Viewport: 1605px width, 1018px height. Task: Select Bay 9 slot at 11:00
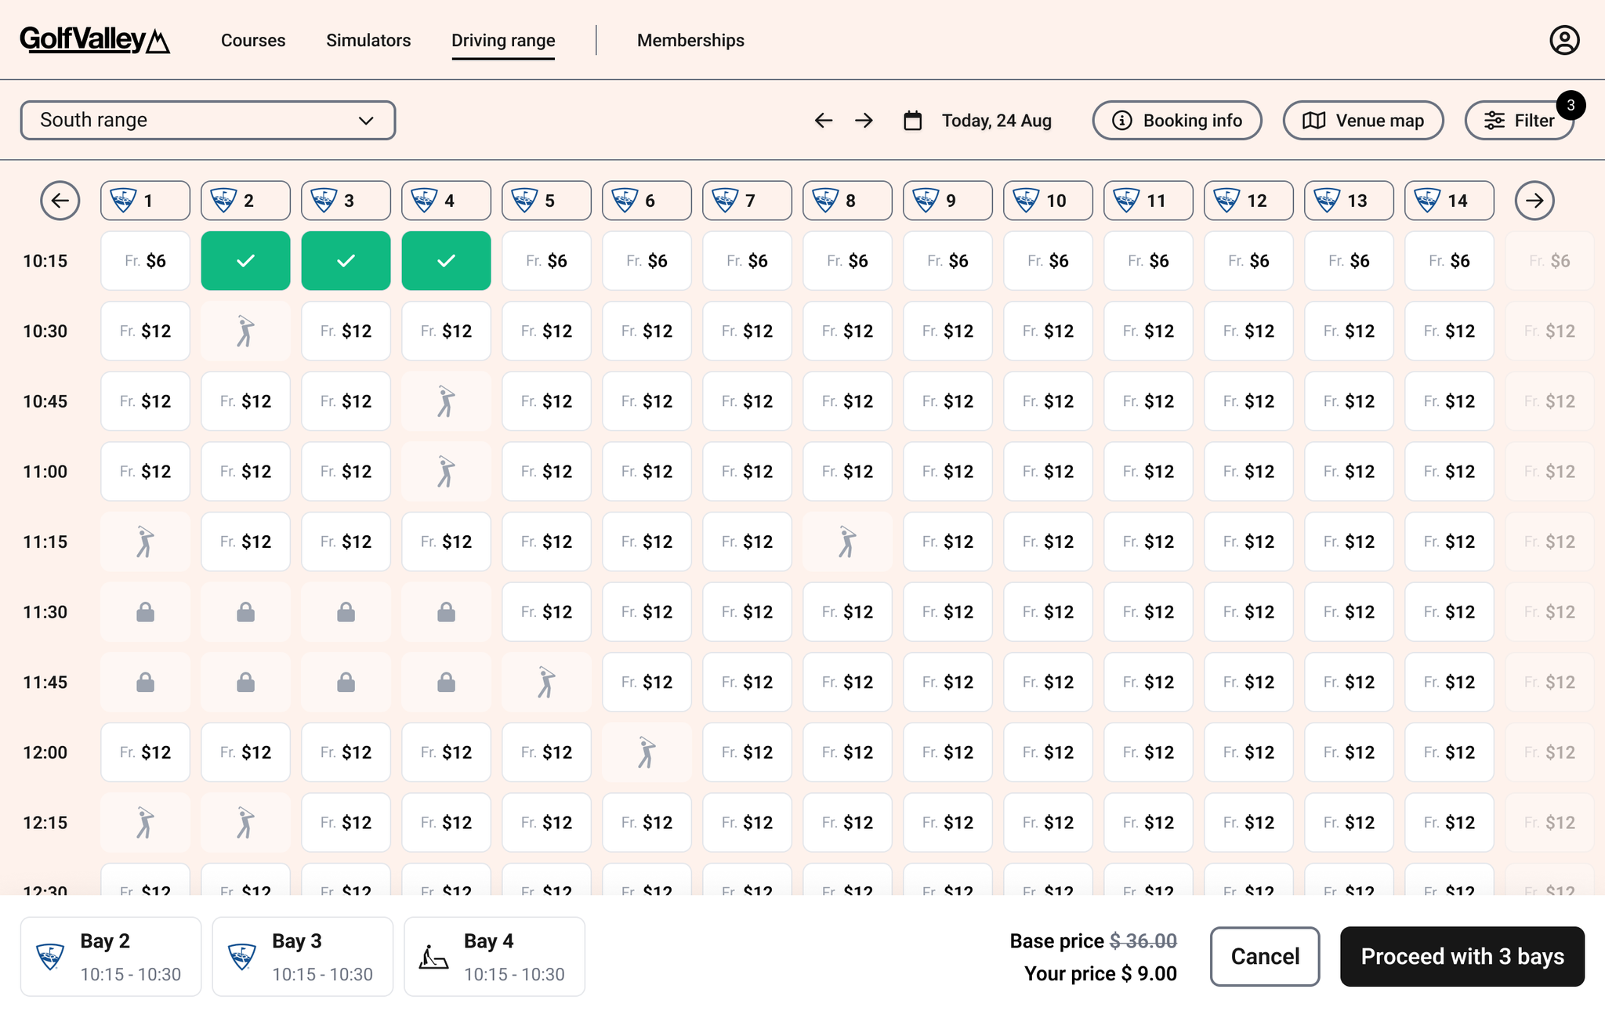(947, 472)
